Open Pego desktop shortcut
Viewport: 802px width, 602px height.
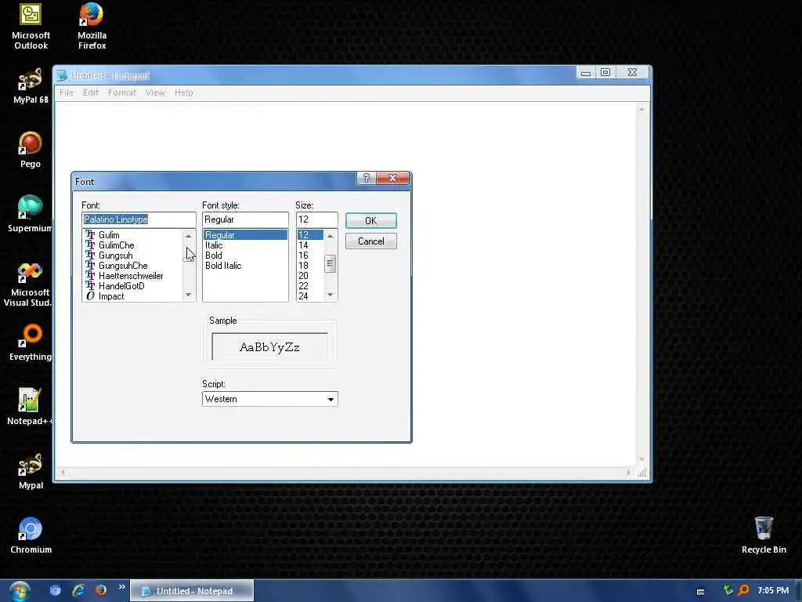[31, 150]
